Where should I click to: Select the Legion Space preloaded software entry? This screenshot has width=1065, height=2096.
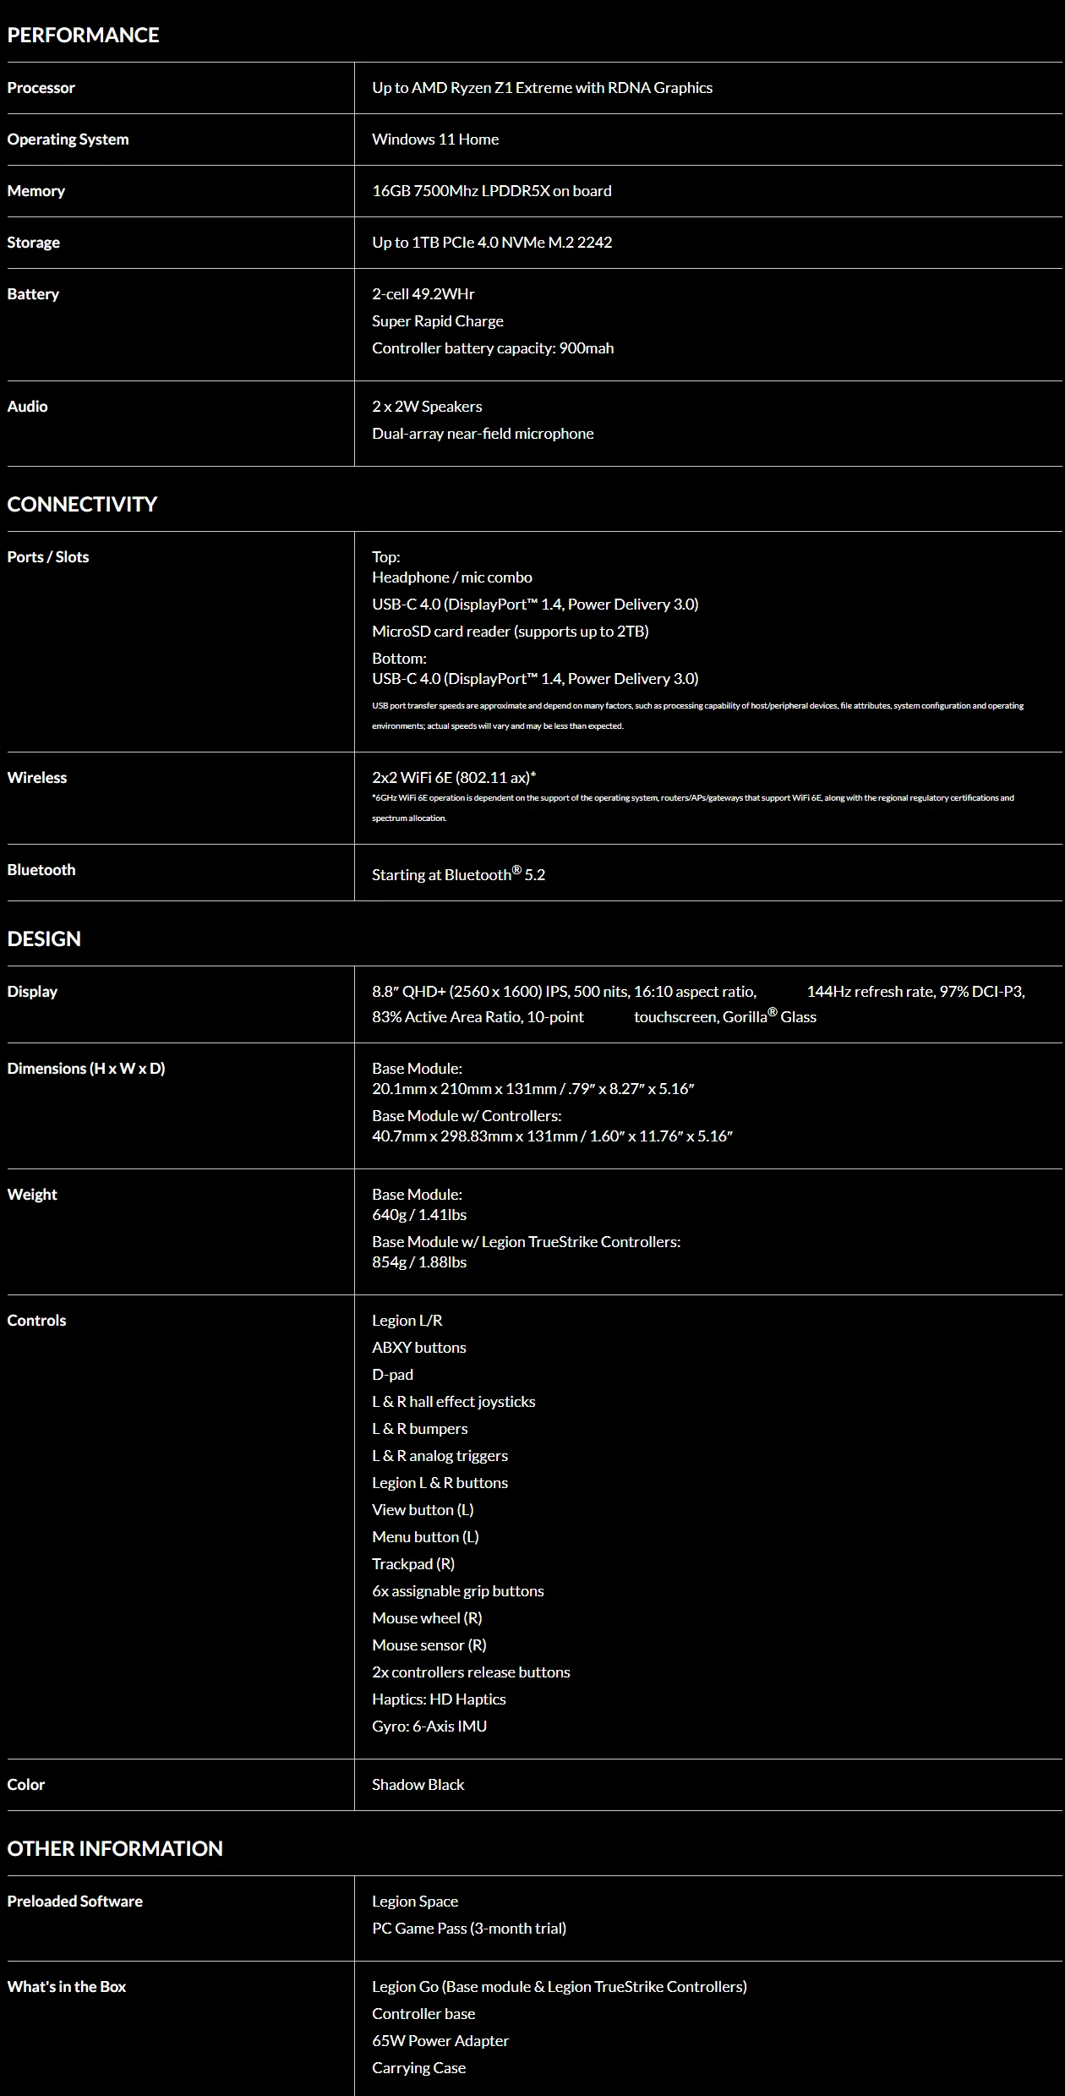[415, 1902]
